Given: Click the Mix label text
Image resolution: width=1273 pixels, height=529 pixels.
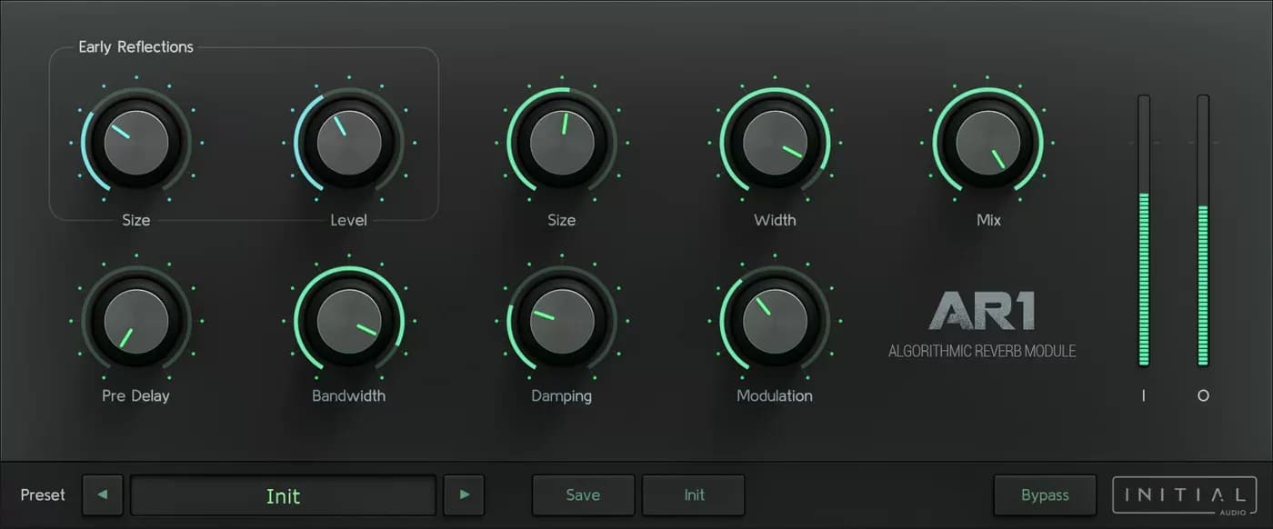Looking at the screenshot, I should point(988,220).
